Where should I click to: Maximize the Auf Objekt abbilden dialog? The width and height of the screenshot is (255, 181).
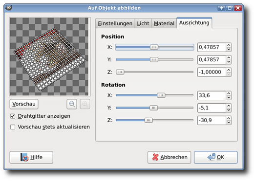(230, 8)
